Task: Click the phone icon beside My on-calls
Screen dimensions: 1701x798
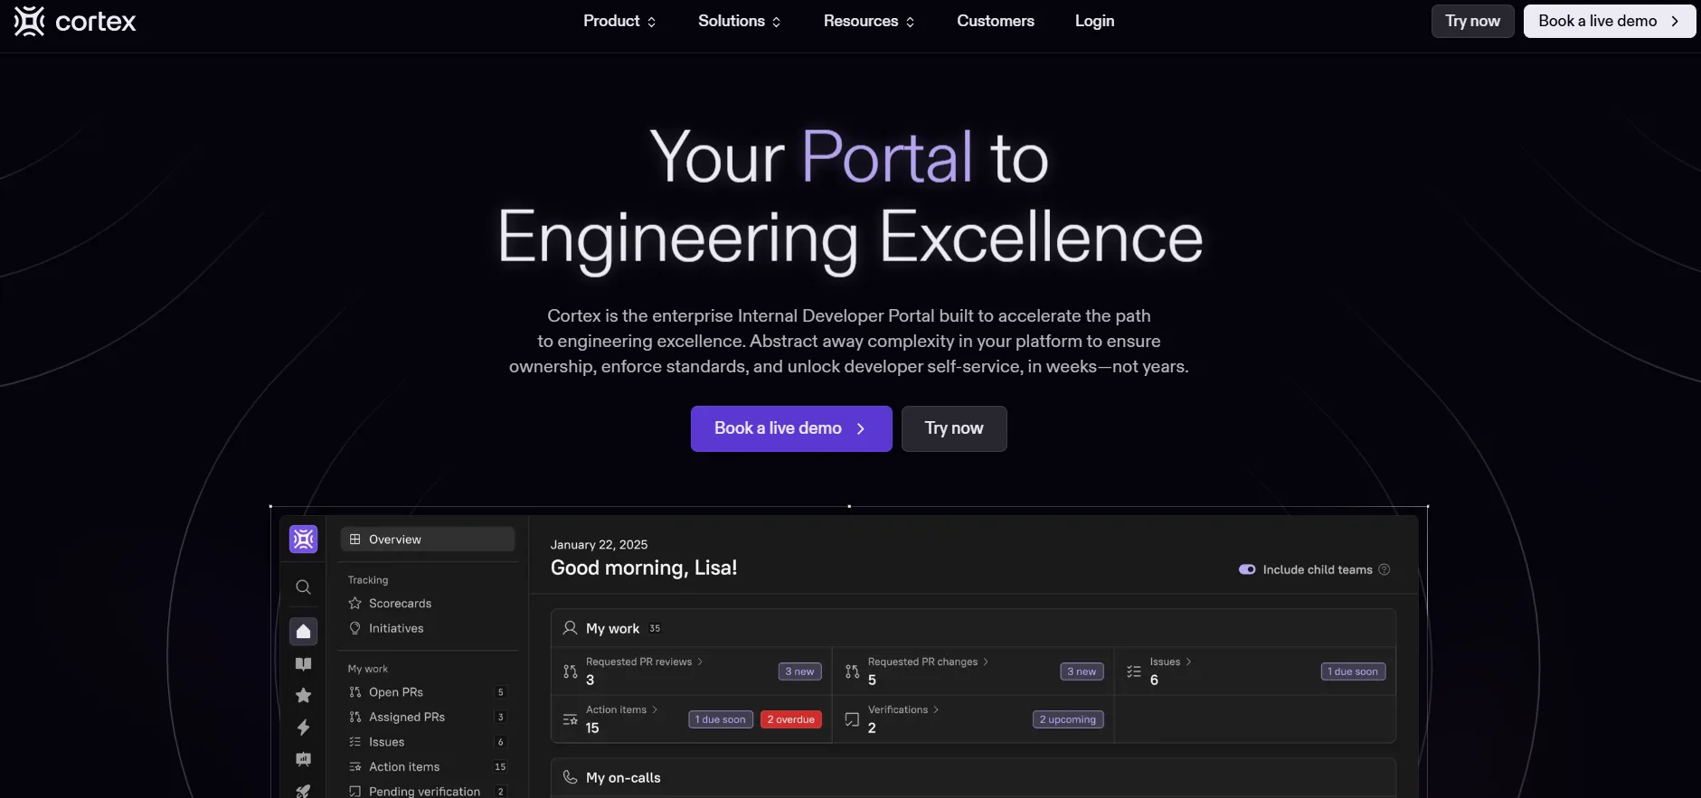Action: [570, 777]
